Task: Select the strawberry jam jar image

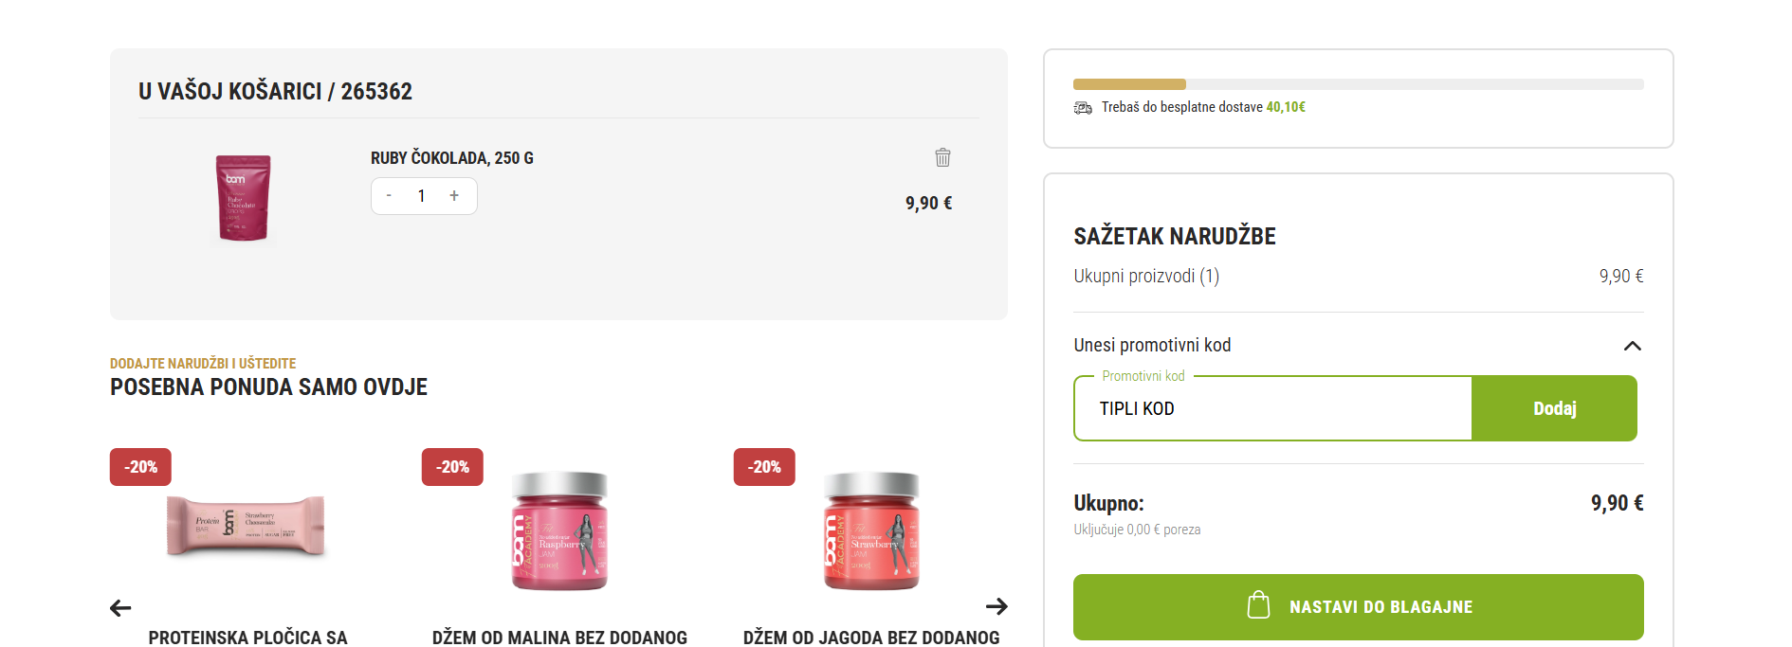Action: tap(871, 530)
